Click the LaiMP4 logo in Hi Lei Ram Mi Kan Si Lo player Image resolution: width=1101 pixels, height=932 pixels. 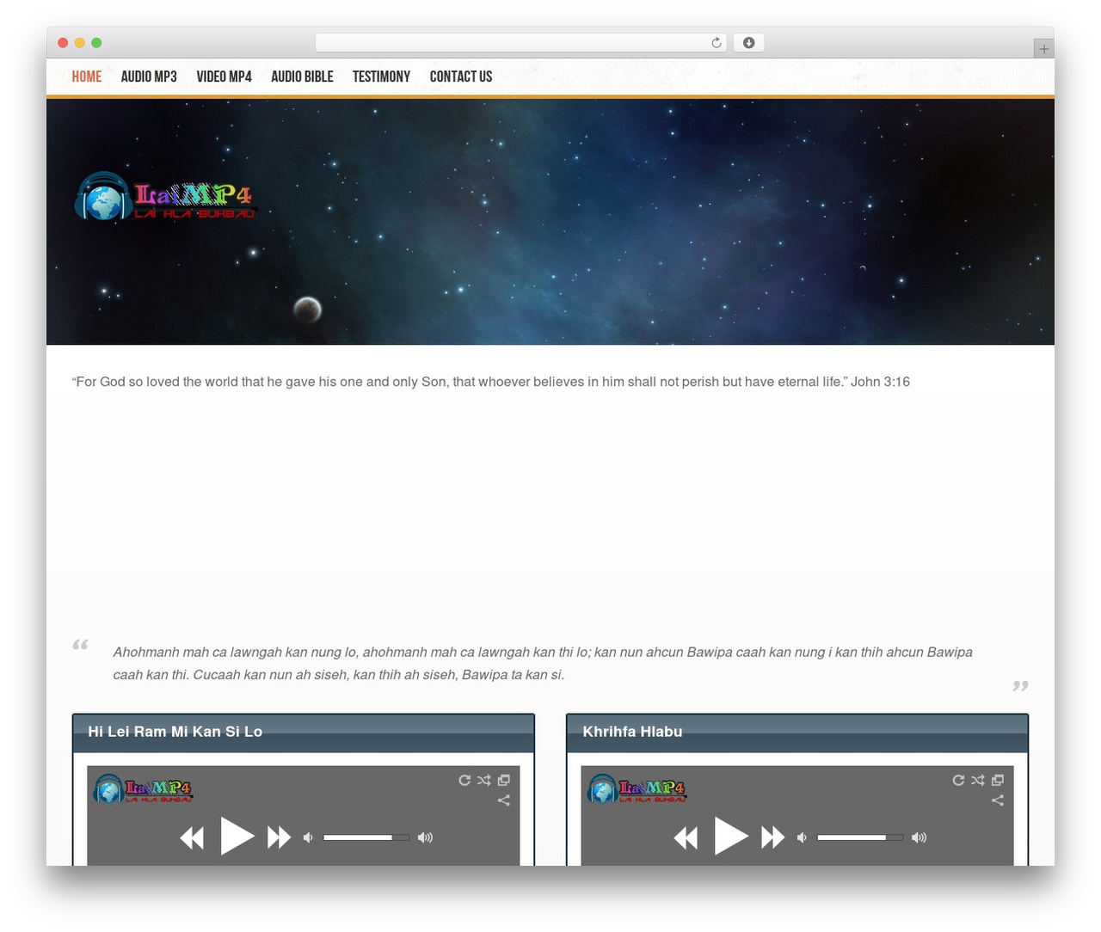(143, 788)
